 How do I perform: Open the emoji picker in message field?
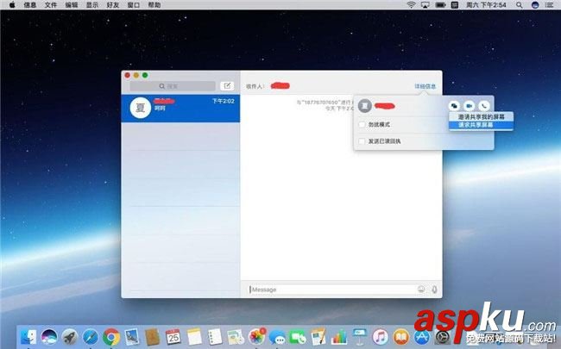coord(421,289)
